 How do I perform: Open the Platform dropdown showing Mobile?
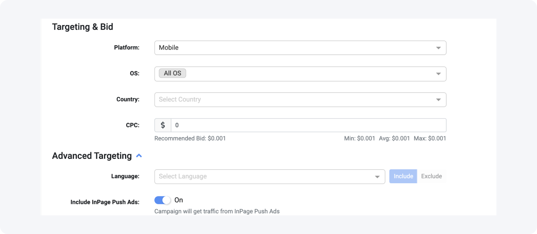click(300, 48)
